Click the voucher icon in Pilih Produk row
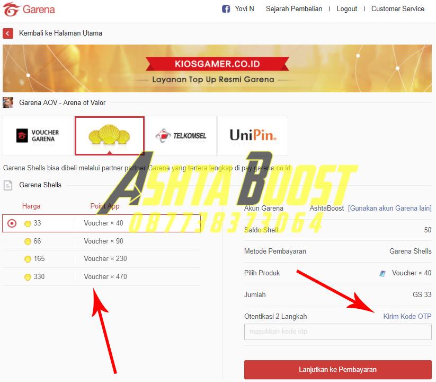 point(382,273)
